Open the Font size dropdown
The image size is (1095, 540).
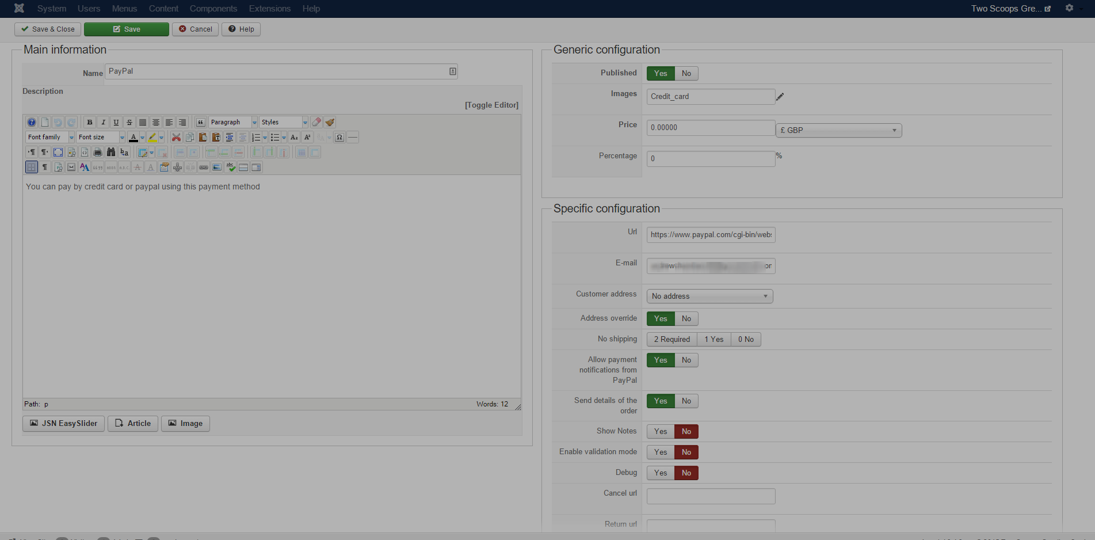pos(101,137)
